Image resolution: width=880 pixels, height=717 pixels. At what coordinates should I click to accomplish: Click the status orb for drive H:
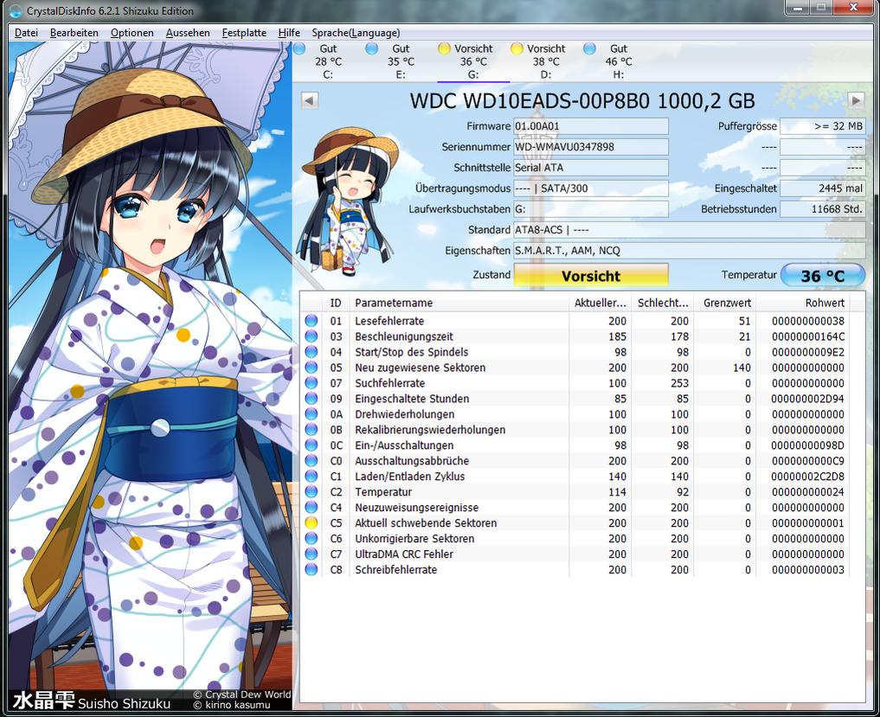click(589, 48)
